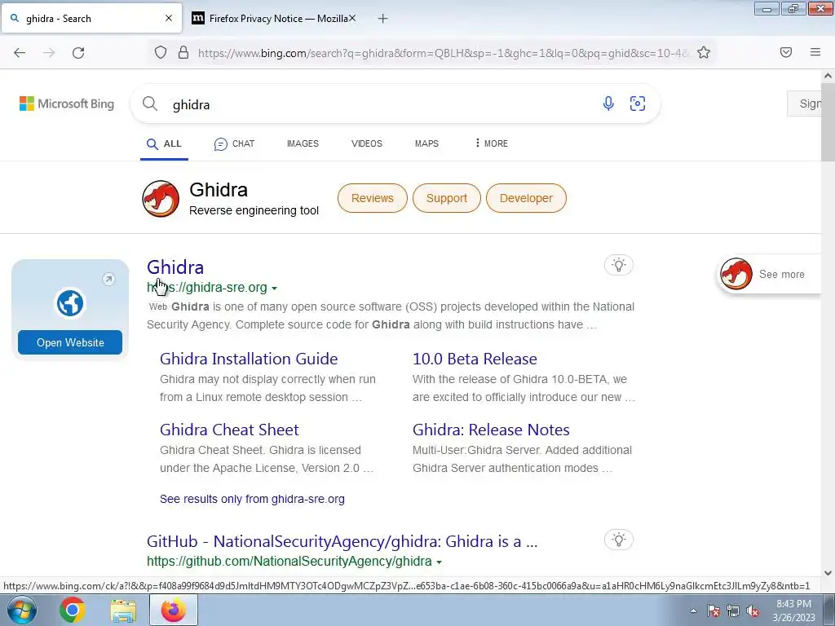
Task: Switch to the ALL results tab
Action: coord(164,143)
